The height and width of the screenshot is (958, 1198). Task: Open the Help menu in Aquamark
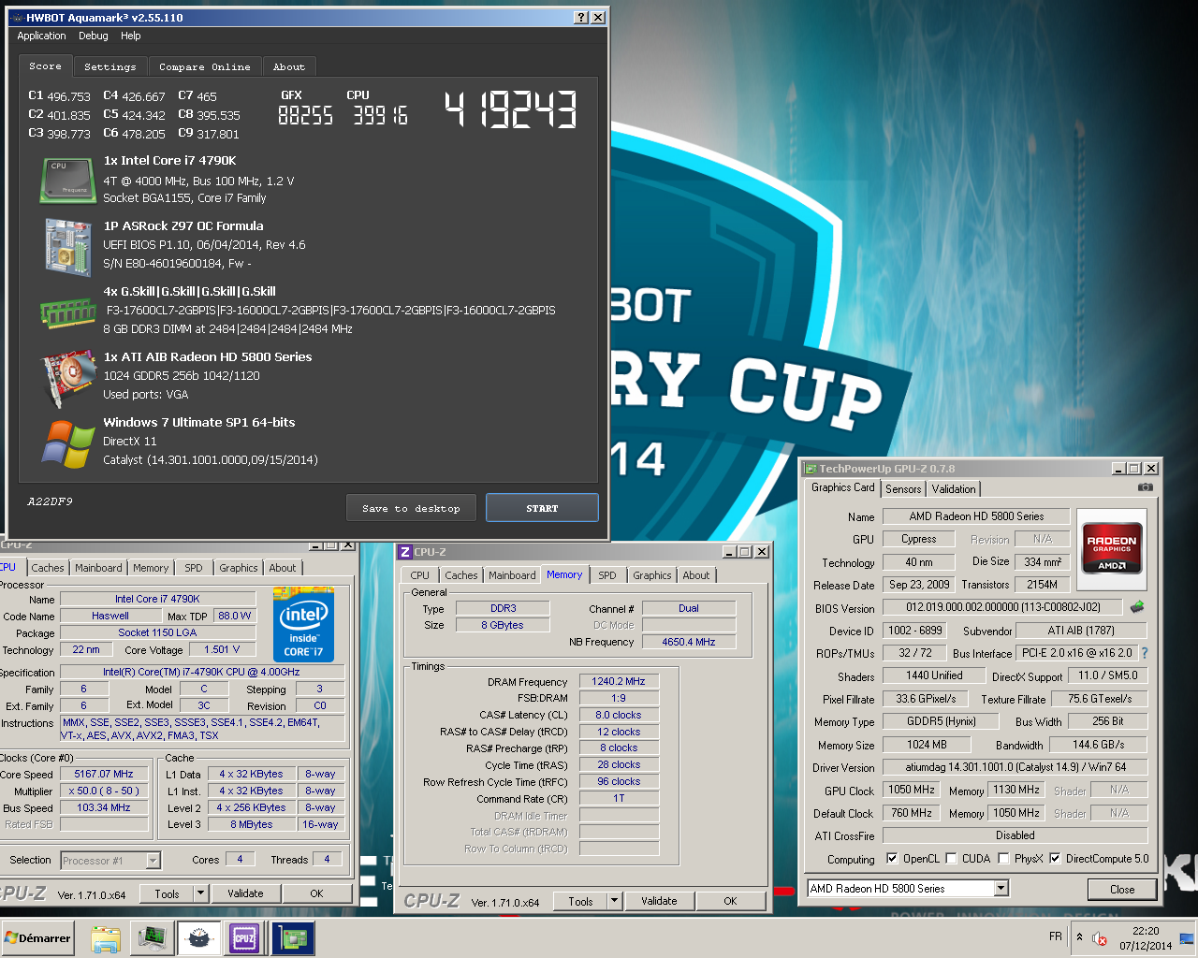click(x=130, y=36)
